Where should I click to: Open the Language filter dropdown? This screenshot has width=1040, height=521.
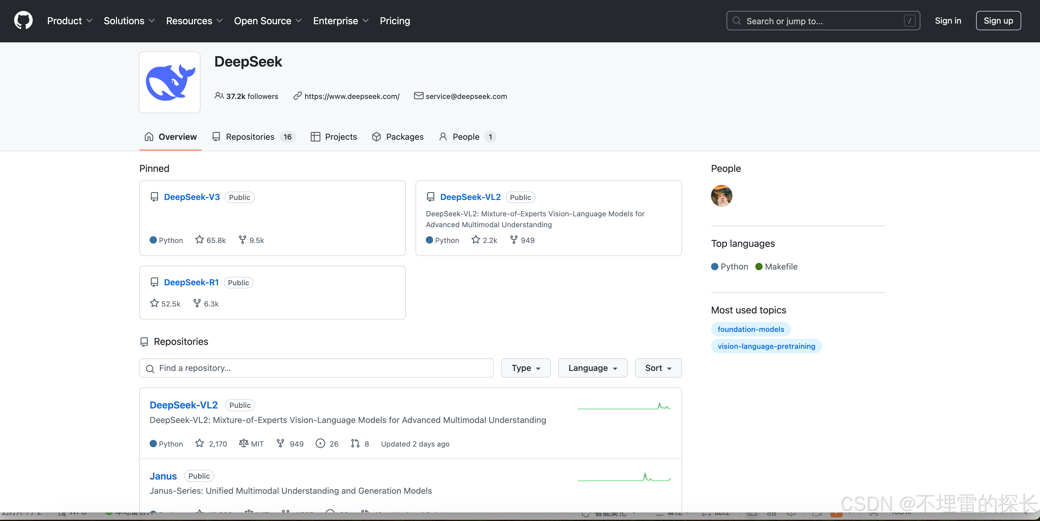coord(592,368)
